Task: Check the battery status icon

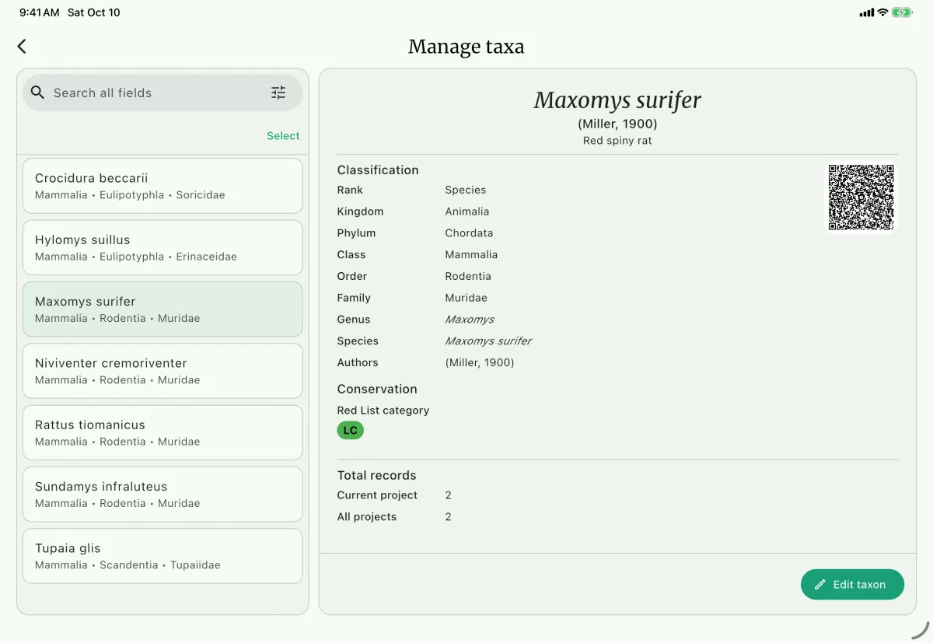Action: coord(902,12)
